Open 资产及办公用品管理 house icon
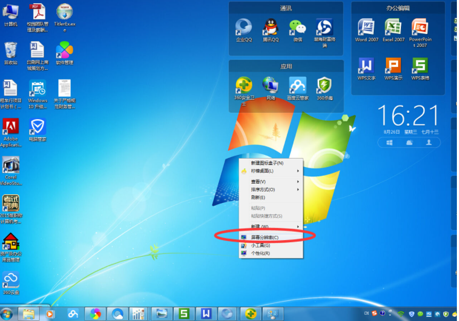 coord(11,248)
